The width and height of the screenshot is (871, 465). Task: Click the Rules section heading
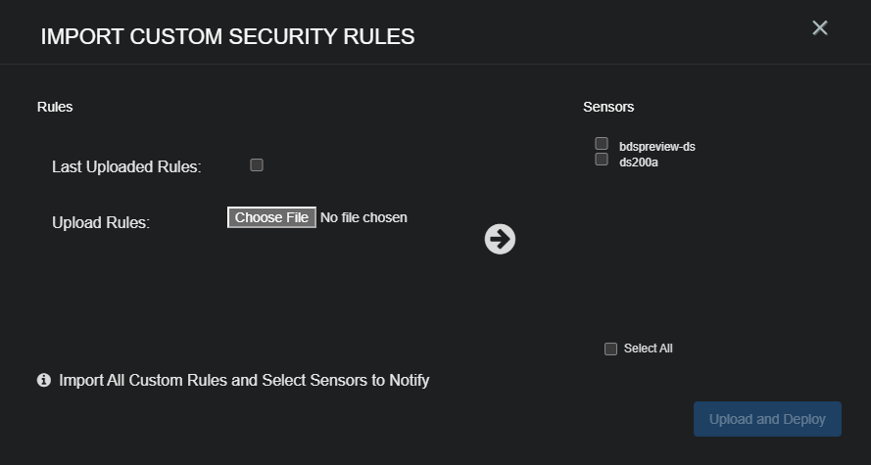tap(55, 107)
